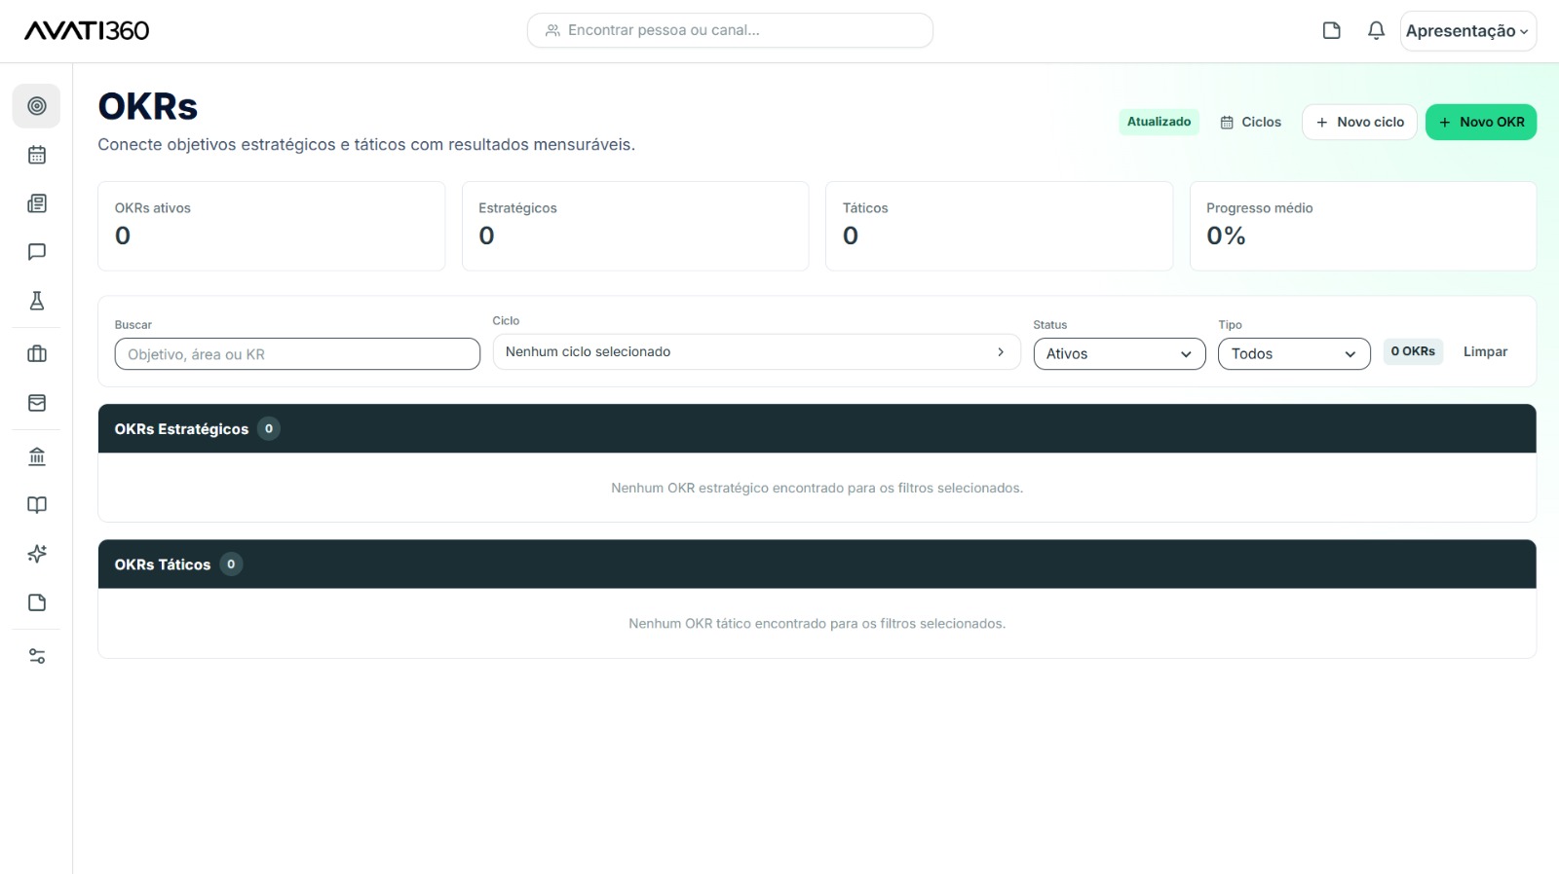Image resolution: width=1559 pixels, height=874 pixels.
Task: Click the Progresso médio card
Action: coord(1363,226)
